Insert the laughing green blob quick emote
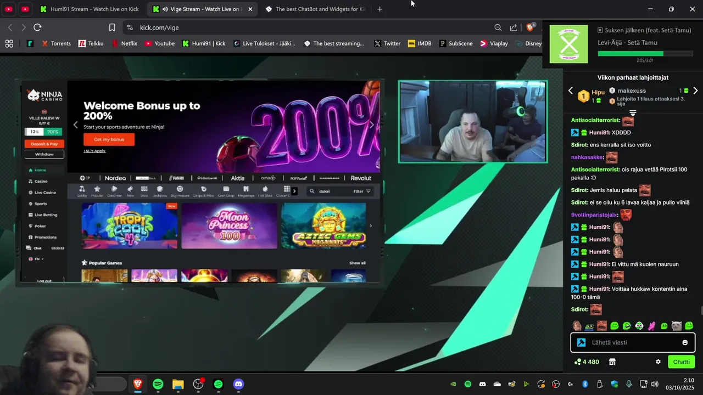The height and width of the screenshot is (395, 703). [627, 326]
